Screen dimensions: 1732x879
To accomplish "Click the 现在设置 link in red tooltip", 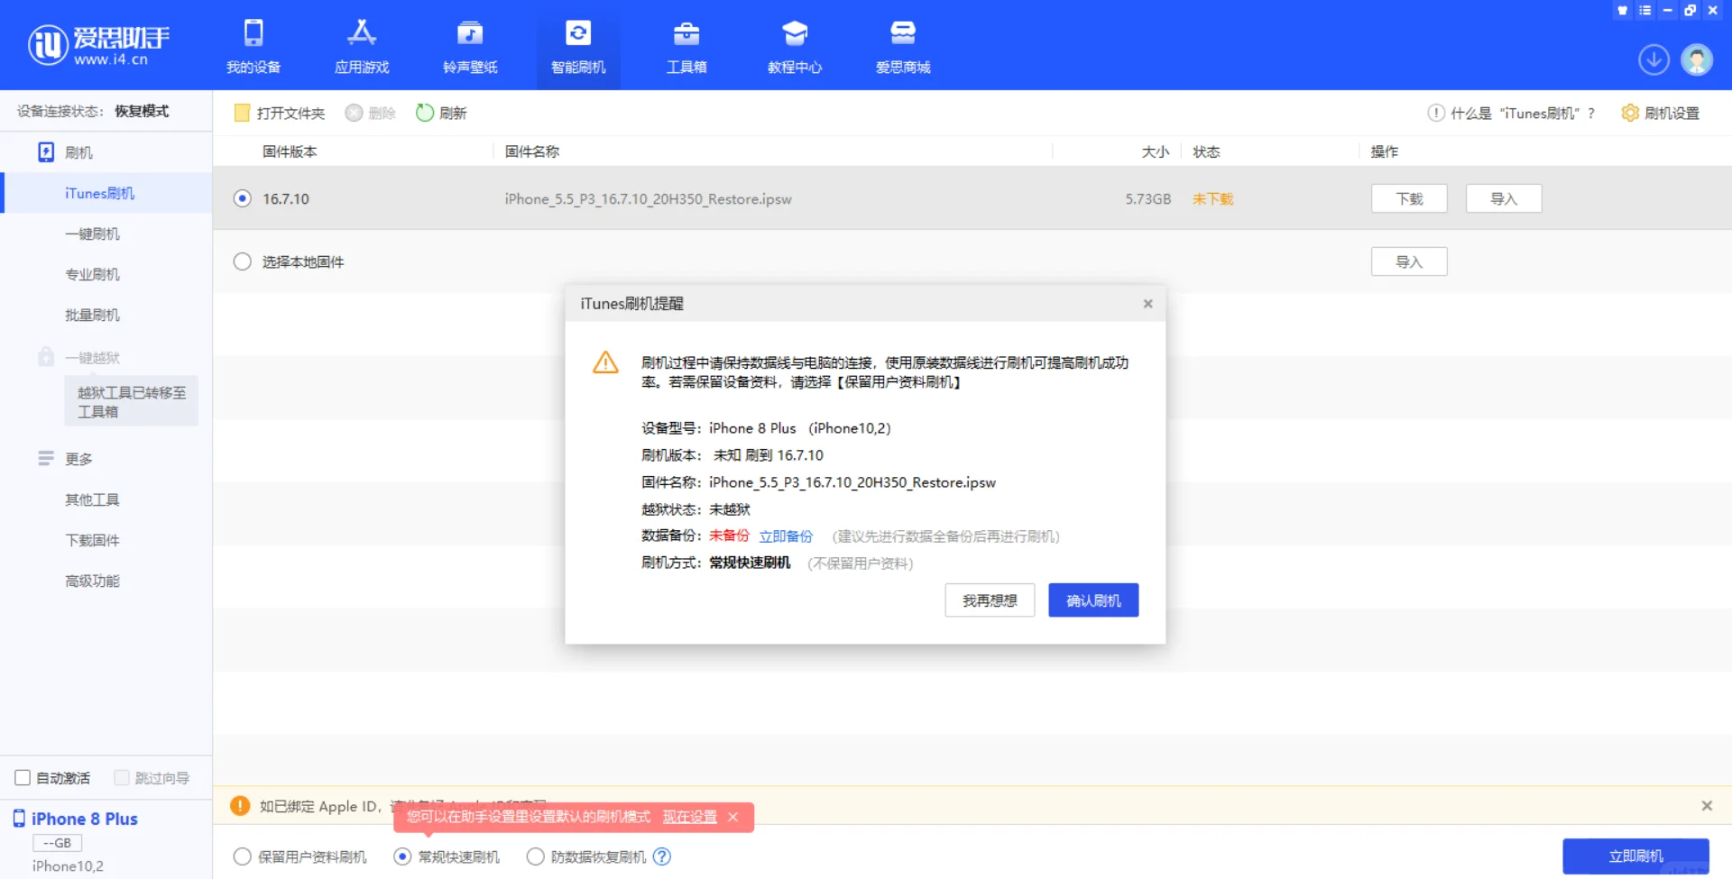I will pyautogui.click(x=690, y=817).
